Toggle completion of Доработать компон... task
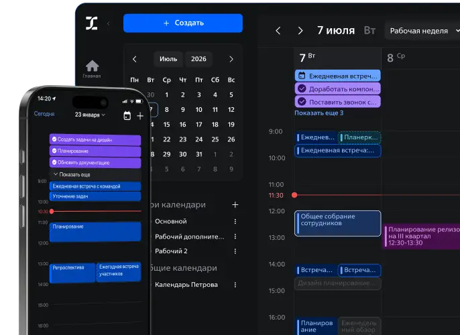 click(x=302, y=88)
